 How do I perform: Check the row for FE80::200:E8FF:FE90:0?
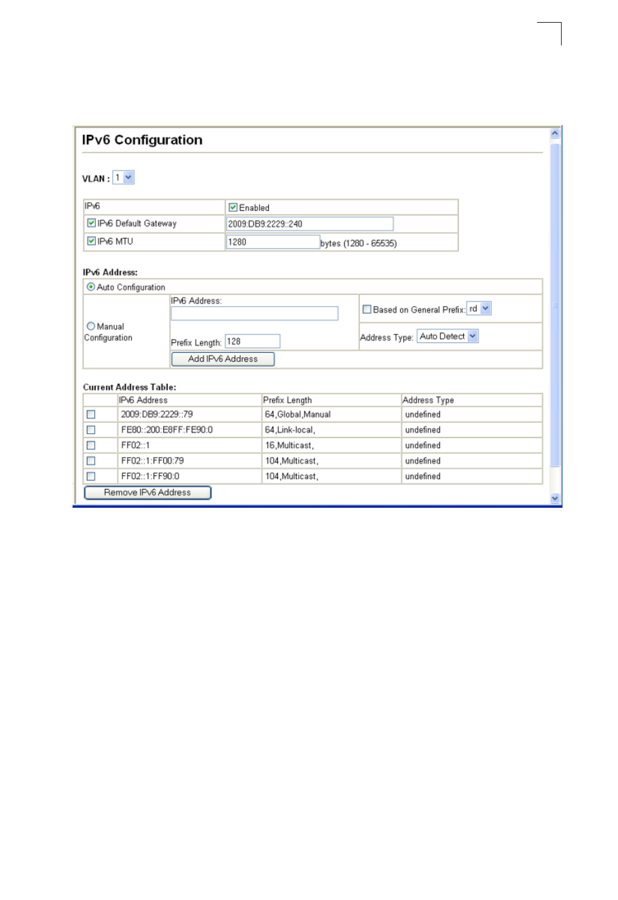tap(91, 430)
